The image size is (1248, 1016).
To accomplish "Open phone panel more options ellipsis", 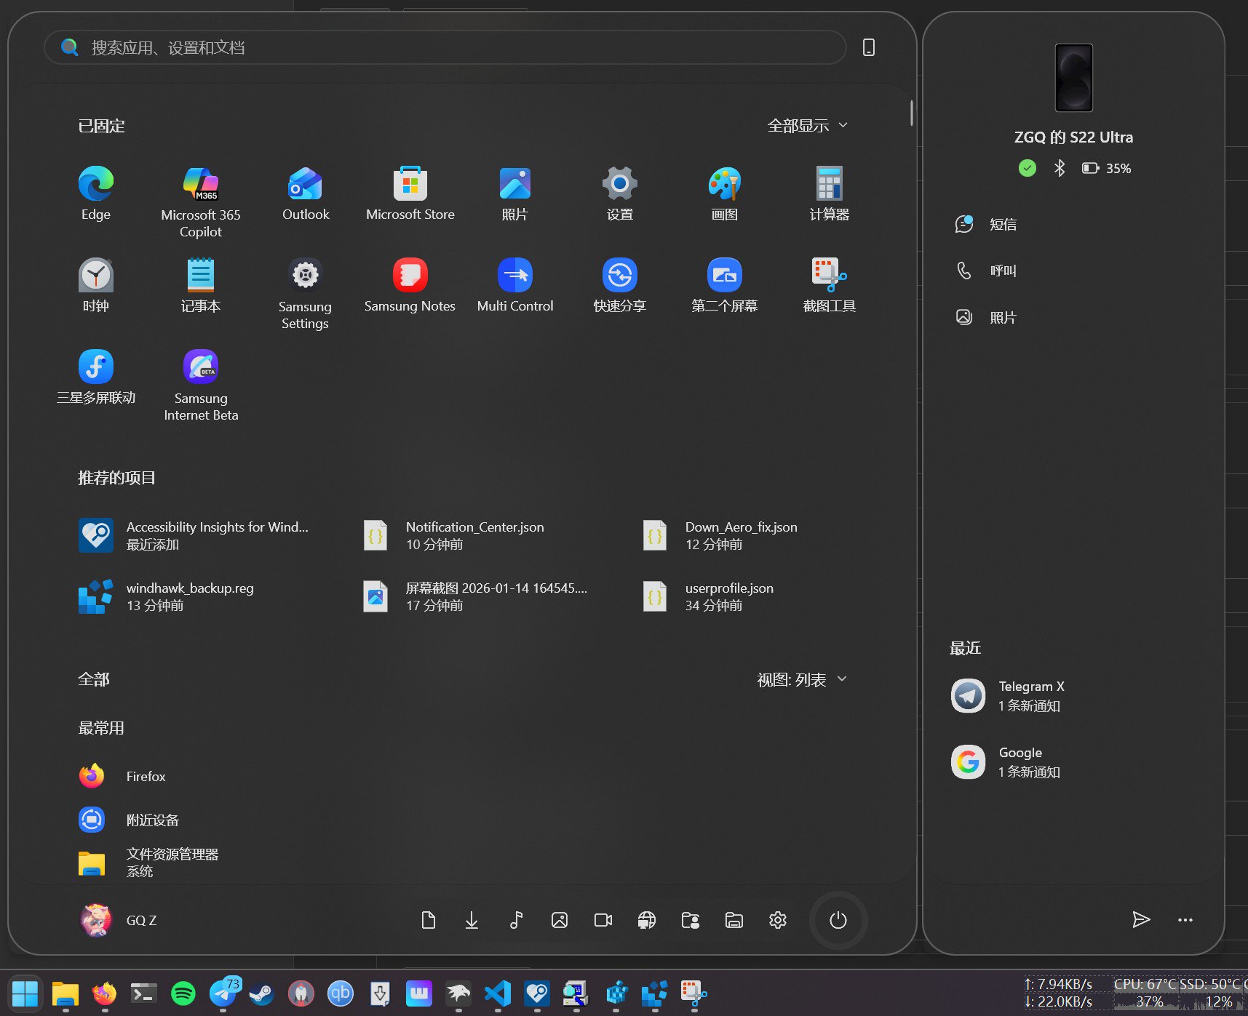I will [1185, 920].
